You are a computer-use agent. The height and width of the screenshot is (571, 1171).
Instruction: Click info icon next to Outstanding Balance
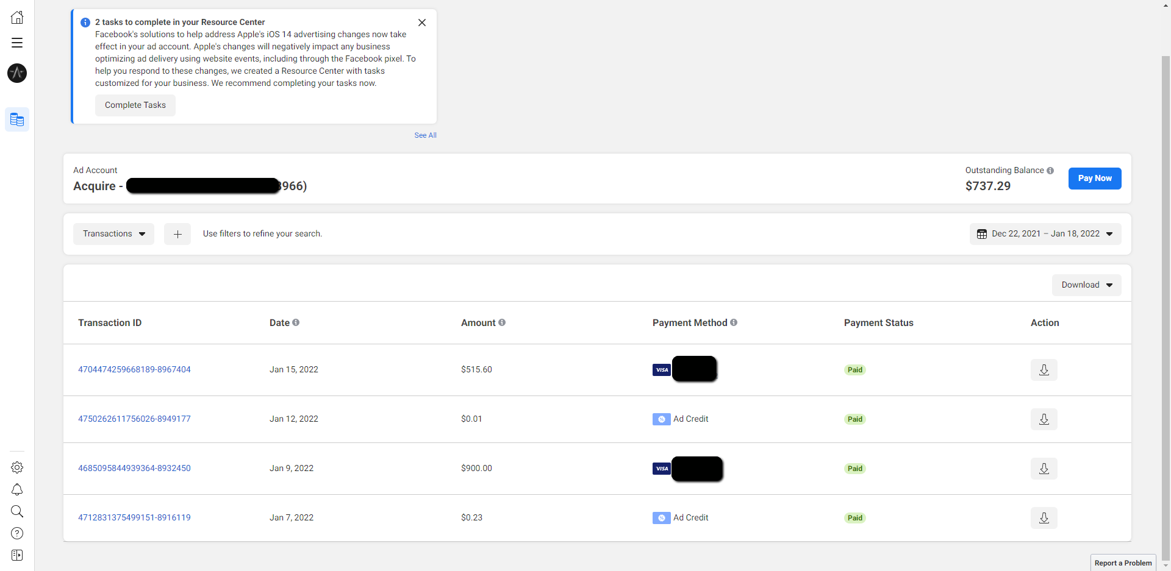[1050, 171]
